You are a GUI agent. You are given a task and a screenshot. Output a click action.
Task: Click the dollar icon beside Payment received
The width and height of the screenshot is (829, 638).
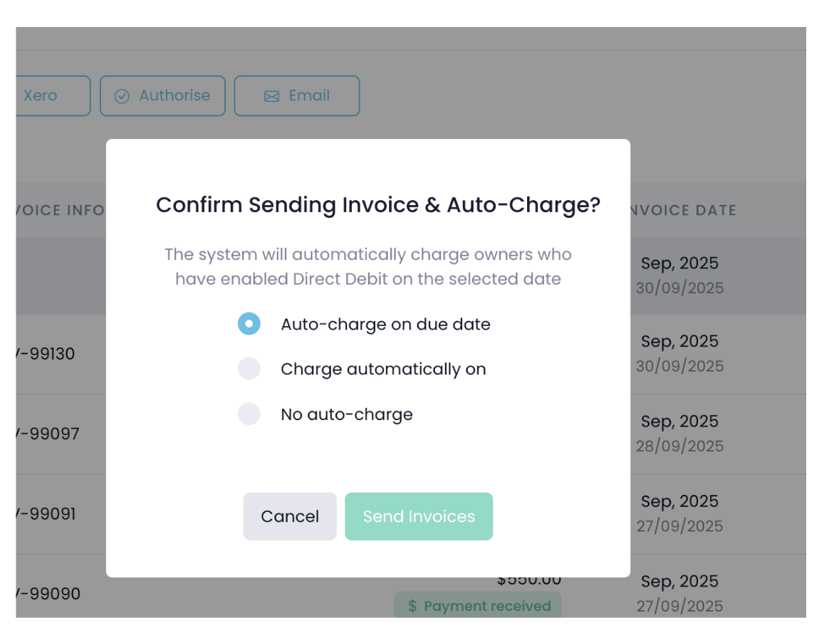click(412, 606)
